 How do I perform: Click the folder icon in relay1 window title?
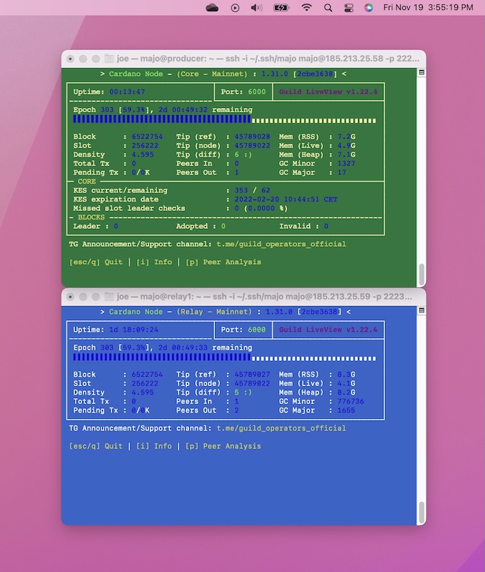[110, 296]
